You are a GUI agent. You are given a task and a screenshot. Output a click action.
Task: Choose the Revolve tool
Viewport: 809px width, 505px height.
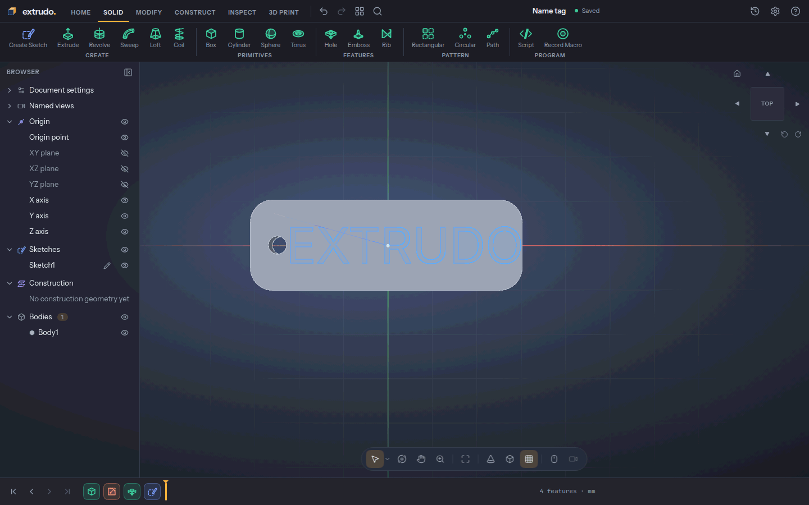pyautogui.click(x=99, y=38)
